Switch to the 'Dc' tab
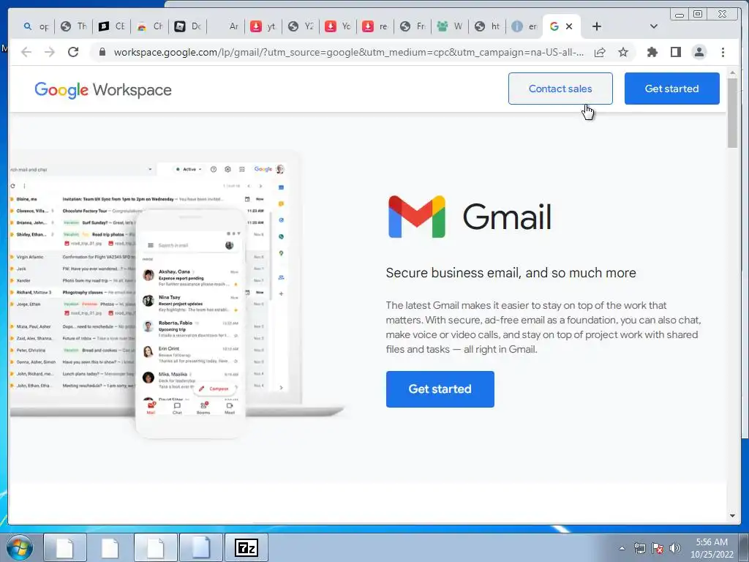The width and height of the screenshot is (749, 562). tap(188, 26)
